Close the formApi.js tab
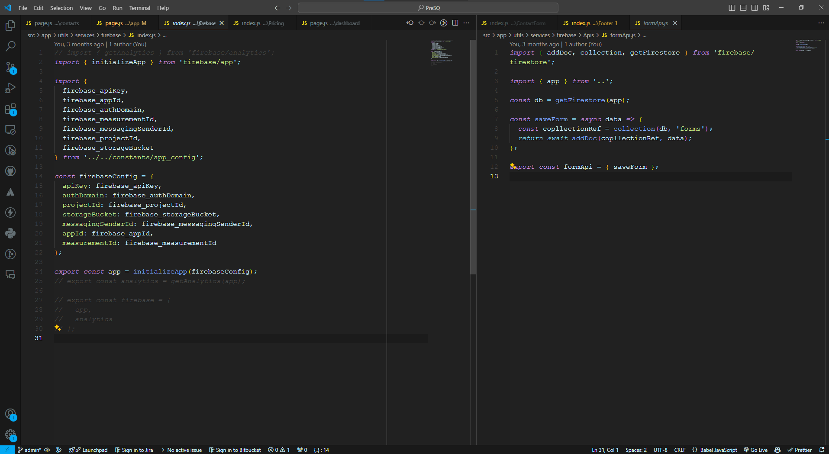Image resolution: width=829 pixels, height=454 pixels. pyautogui.click(x=675, y=23)
